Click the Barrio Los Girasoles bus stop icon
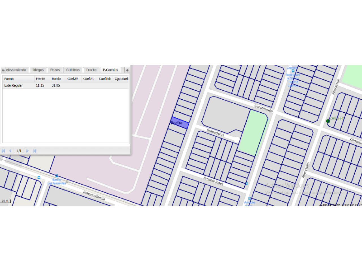362x271 pixels. pyautogui.click(x=57, y=176)
